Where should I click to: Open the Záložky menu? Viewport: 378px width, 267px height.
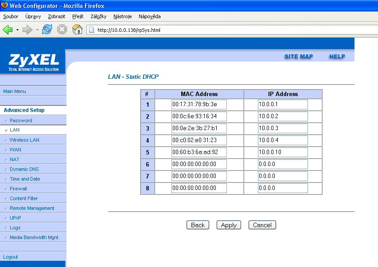pos(98,16)
